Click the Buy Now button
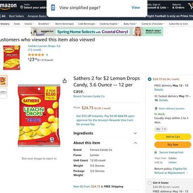193x193 pixels. (x=173, y=145)
